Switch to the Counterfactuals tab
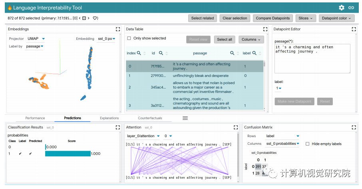 pos(150,118)
